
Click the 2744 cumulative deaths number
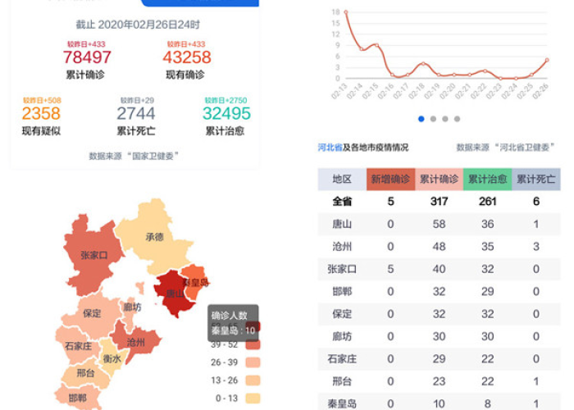coord(136,113)
